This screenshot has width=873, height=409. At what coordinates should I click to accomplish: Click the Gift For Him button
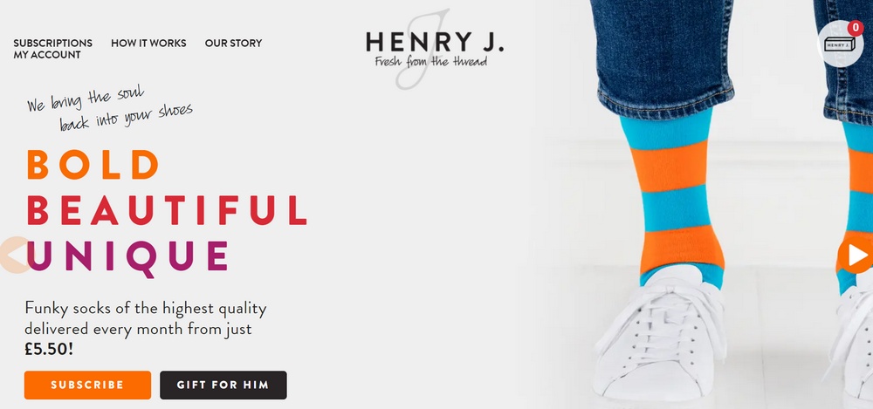click(x=223, y=385)
